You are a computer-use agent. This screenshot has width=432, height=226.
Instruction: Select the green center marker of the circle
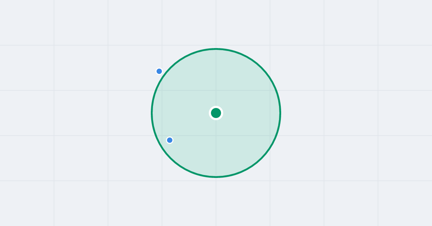coord(216,113)
